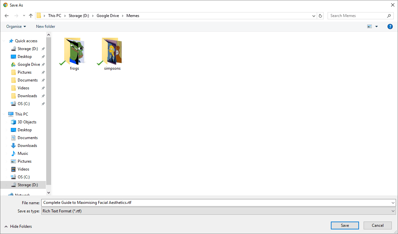Open the Organise menu
This screenshot has height=234, width=398.
16,27
